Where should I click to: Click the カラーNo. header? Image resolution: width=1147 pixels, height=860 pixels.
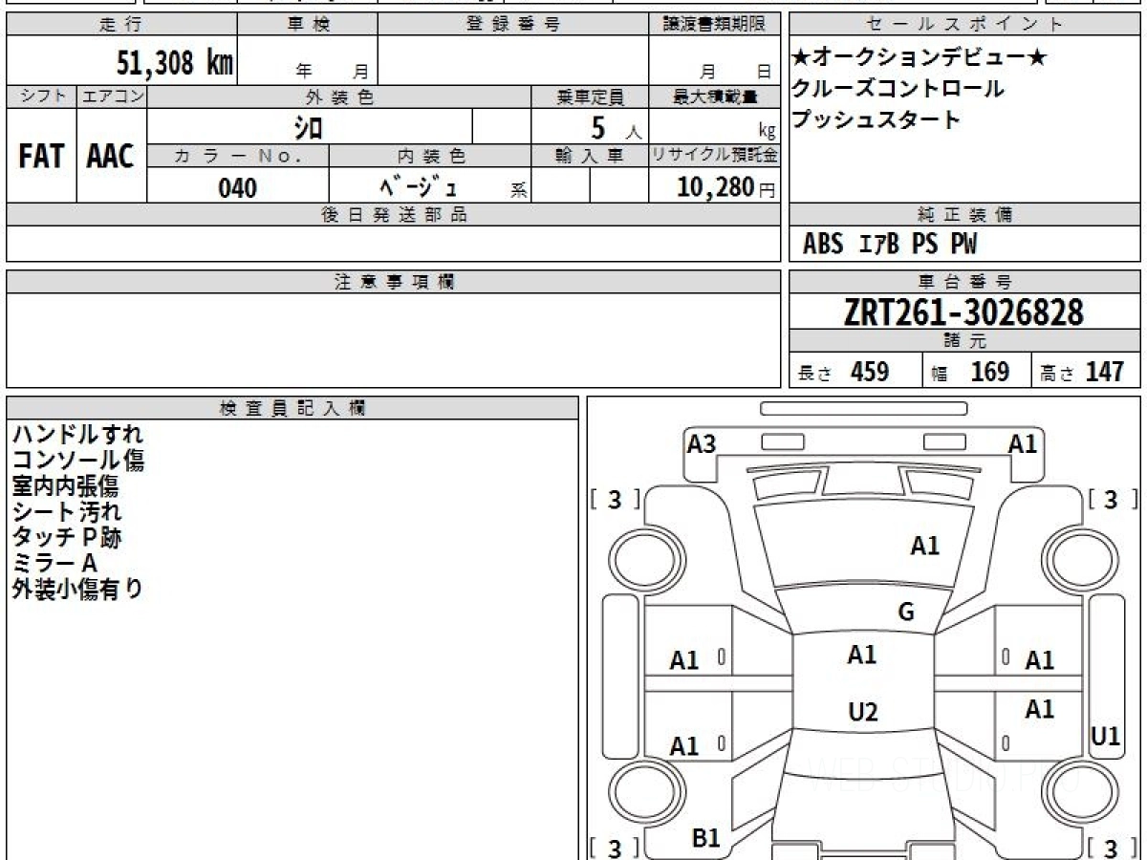pyautogui.click(x=238, y=156)
